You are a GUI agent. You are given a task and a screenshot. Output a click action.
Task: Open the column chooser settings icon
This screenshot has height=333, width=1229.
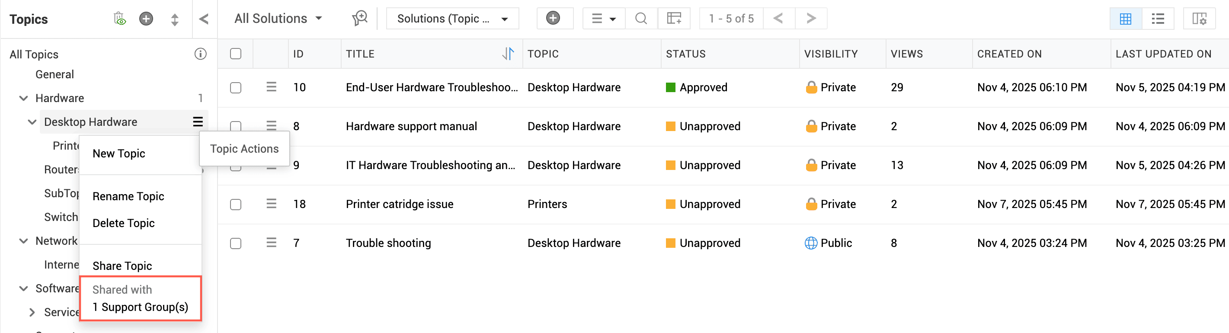click(1200, 19)
